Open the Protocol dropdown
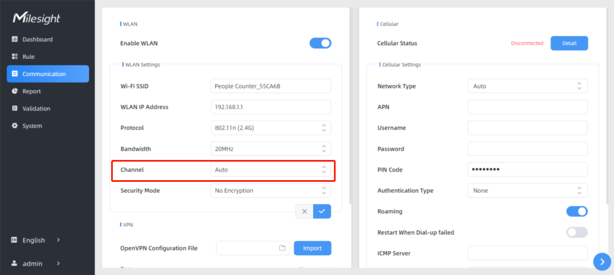The height and width of the screenshot is (275, 614). click(270, 128)
